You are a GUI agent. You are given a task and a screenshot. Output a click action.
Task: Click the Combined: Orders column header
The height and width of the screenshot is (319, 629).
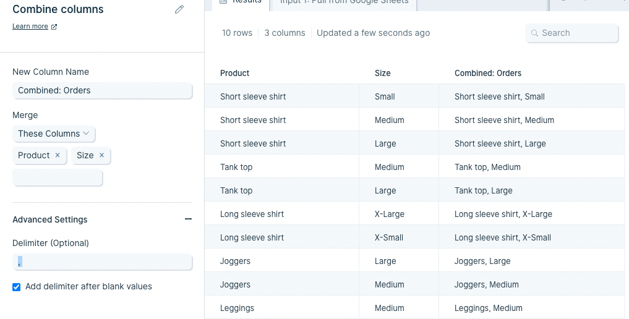[x=488, y=74]
